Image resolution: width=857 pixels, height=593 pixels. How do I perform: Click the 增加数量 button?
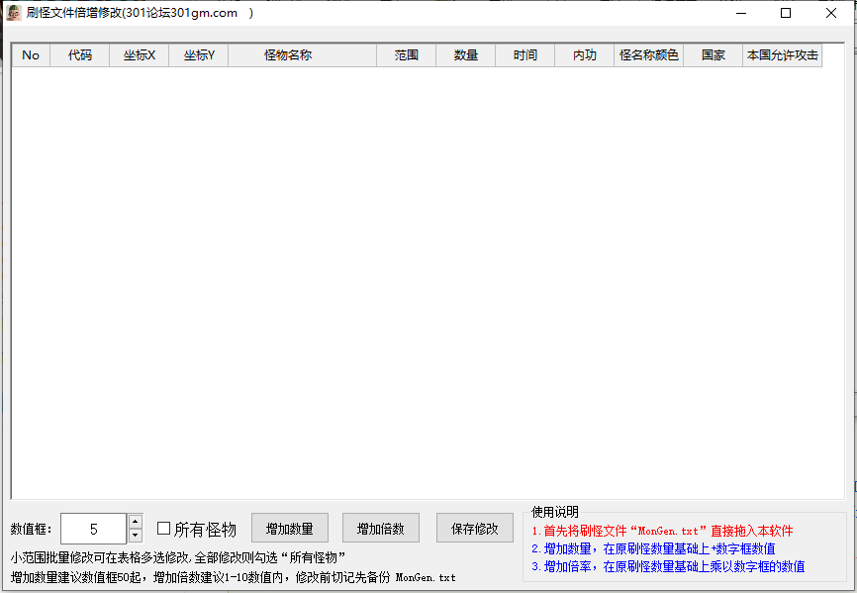point(290,528)
